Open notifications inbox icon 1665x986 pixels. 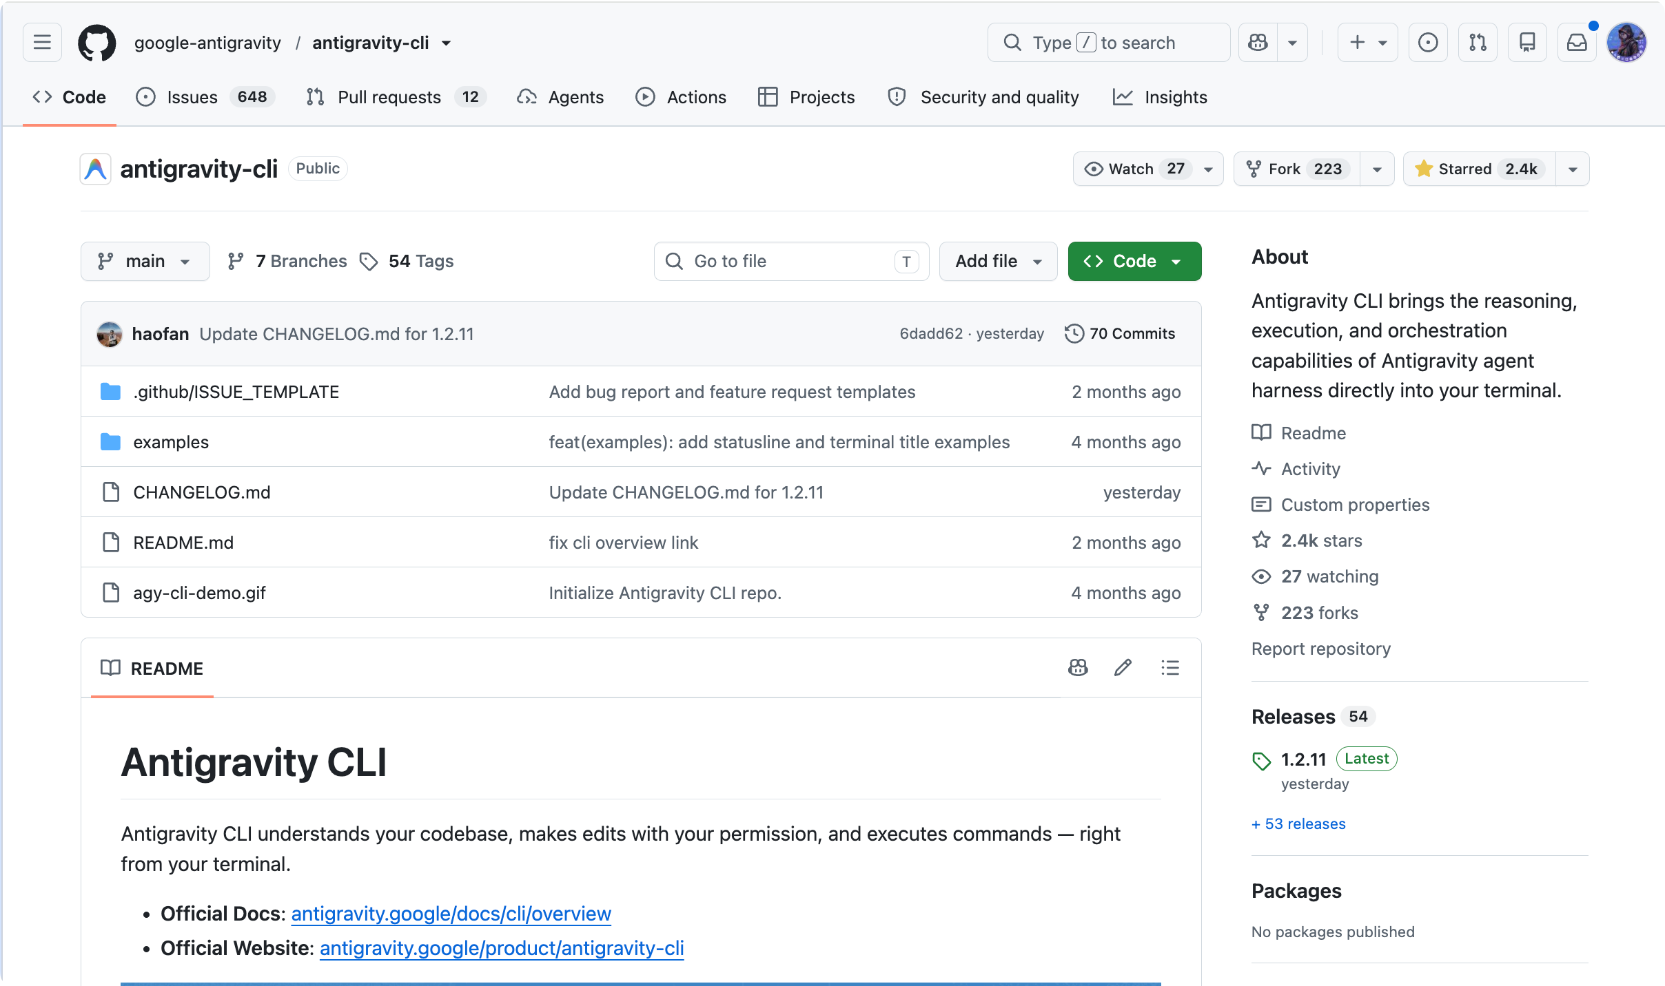[1577, 43]
